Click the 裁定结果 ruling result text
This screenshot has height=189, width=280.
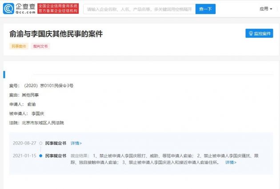164,159
